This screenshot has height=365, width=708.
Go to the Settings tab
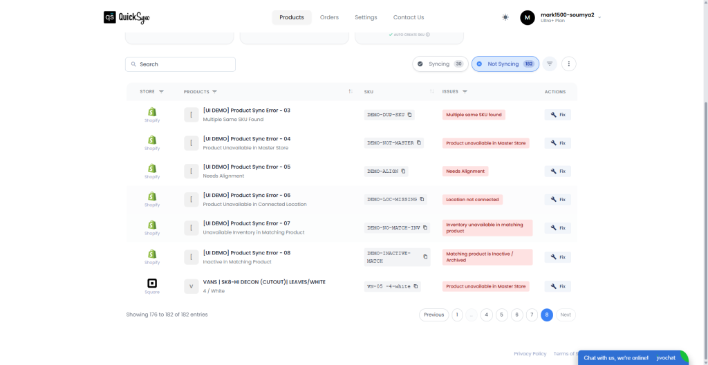point(366,17)
